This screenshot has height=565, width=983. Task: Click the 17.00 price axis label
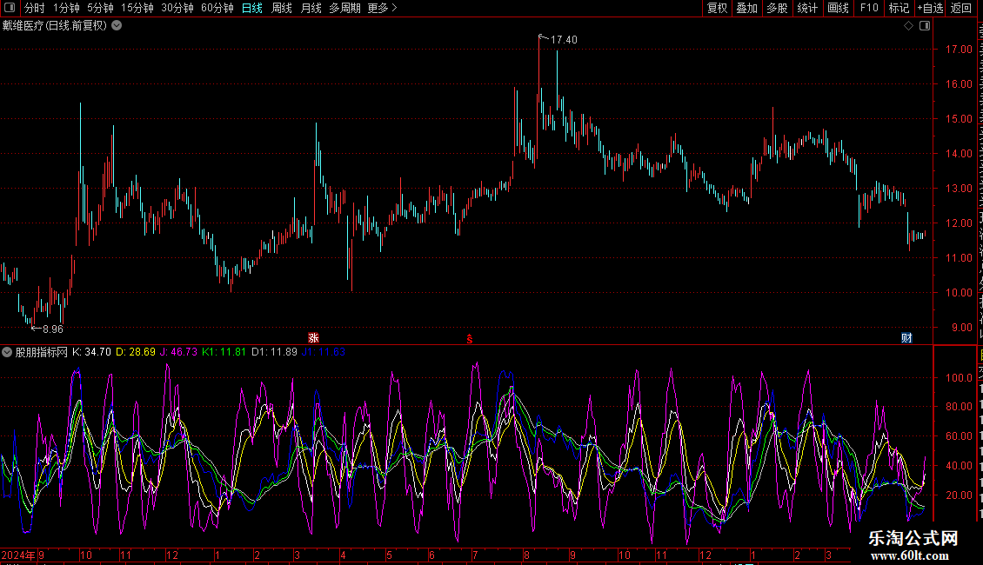click(960, 50)
